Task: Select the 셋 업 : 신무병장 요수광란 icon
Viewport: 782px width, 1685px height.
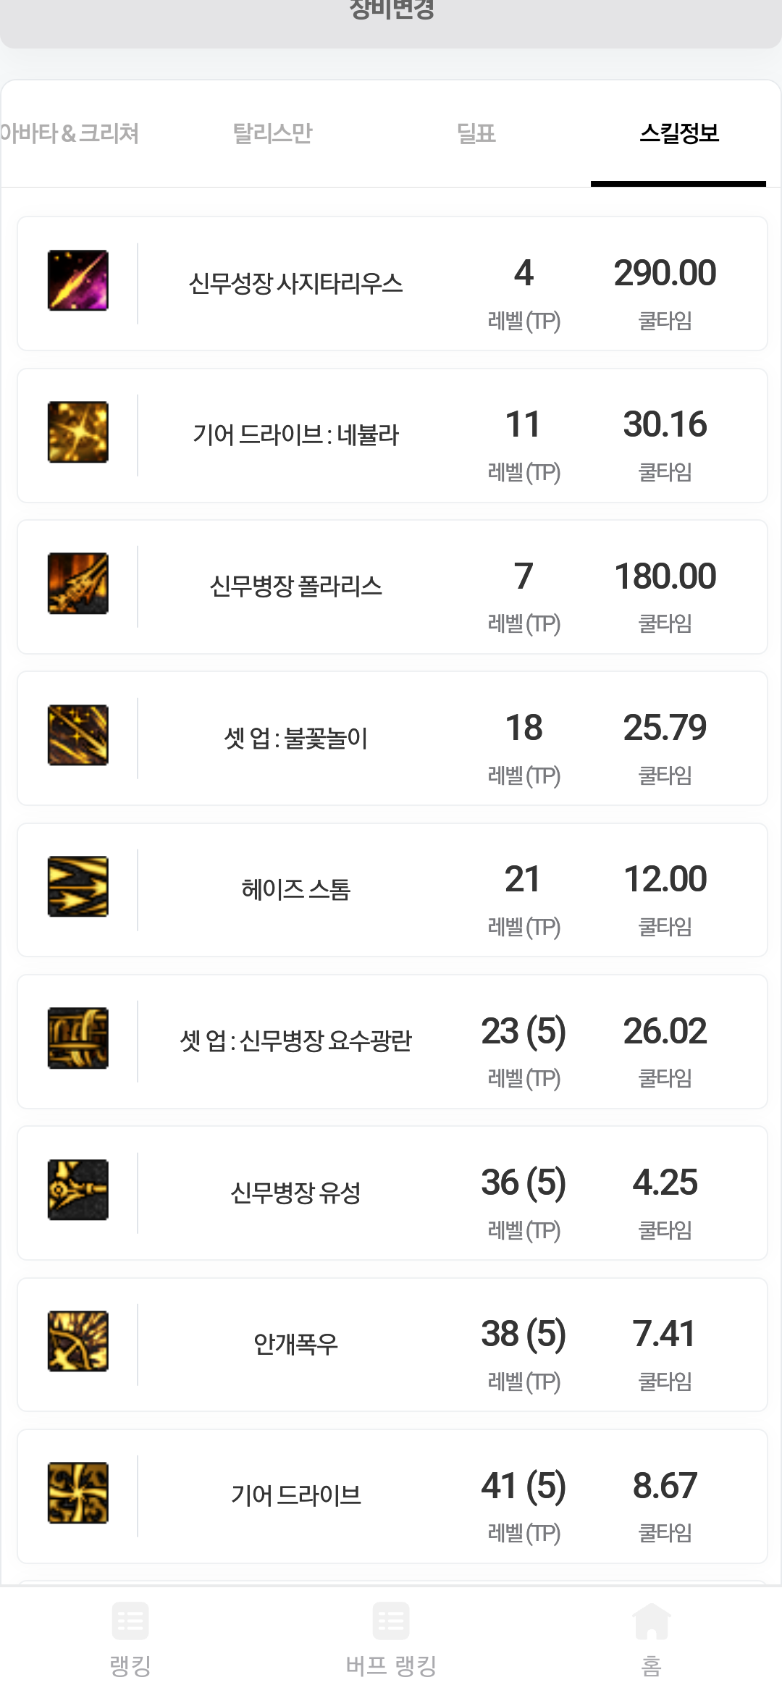Action: click(x=78, y=1038)
